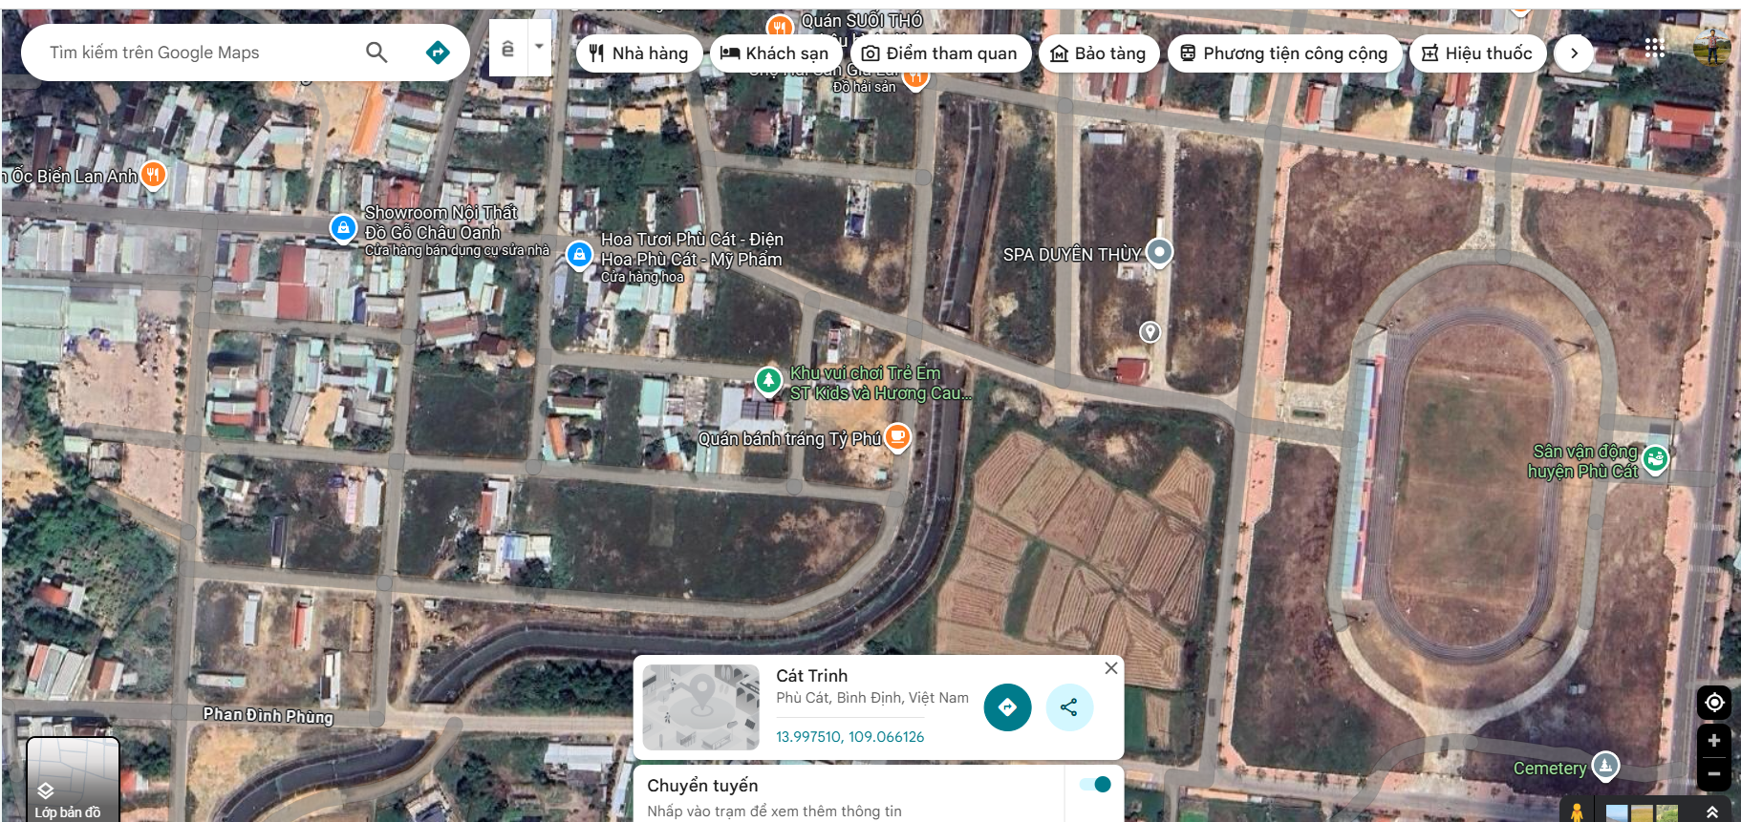Center the map on my location
Image resolution: width=1741 pixels, height=822 pixels.
coord(1714,703)
